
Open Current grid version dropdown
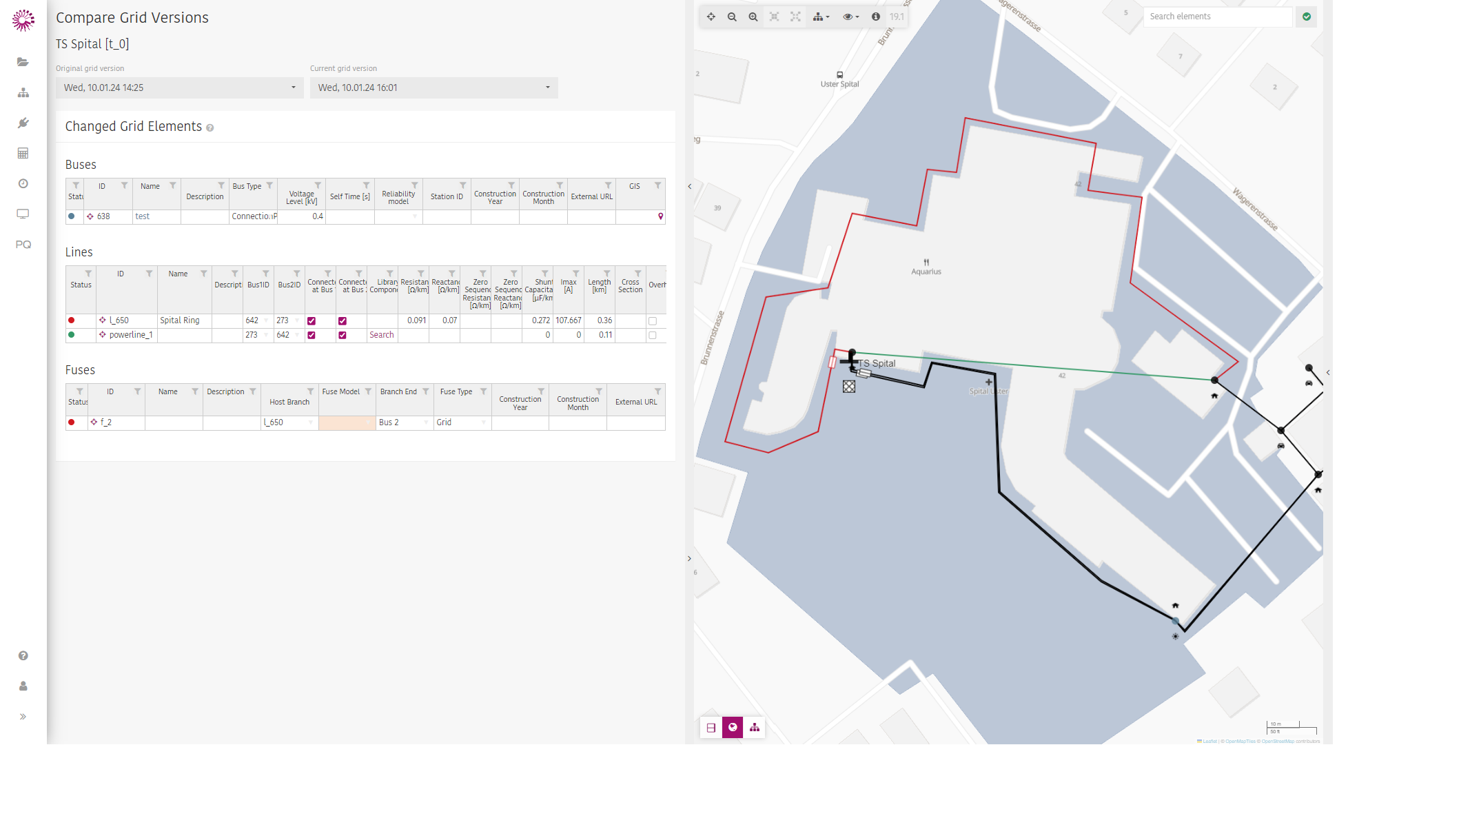(433, 88)
